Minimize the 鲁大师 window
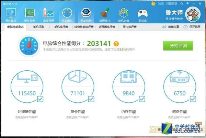 pos(194,4)
